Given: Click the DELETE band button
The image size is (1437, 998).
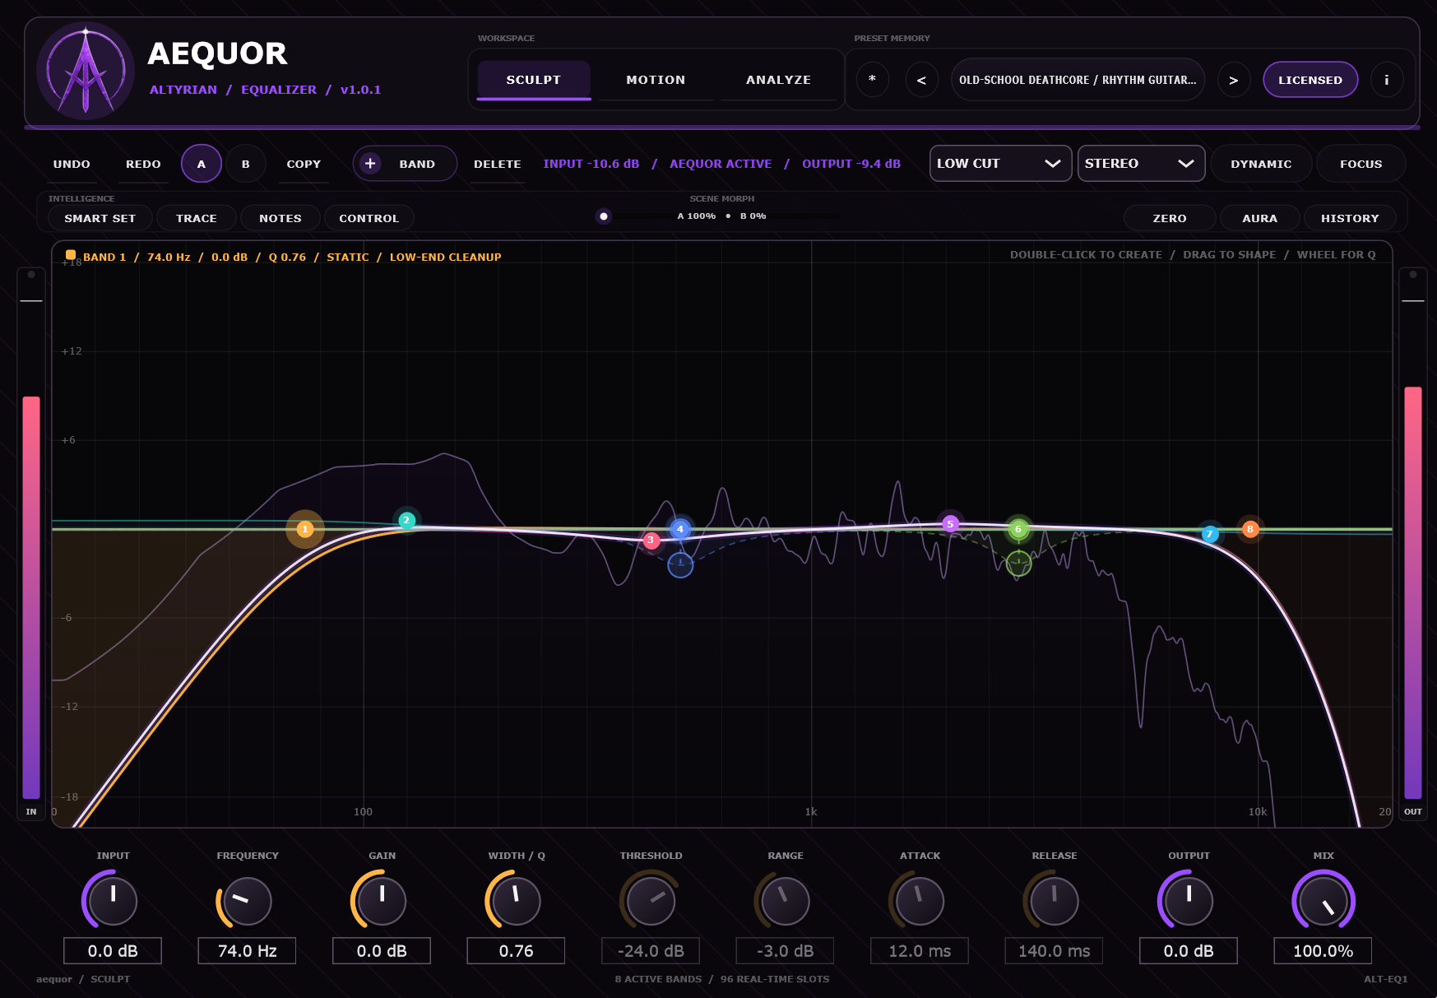Looking at the screenshot, I should click(497, 164).
